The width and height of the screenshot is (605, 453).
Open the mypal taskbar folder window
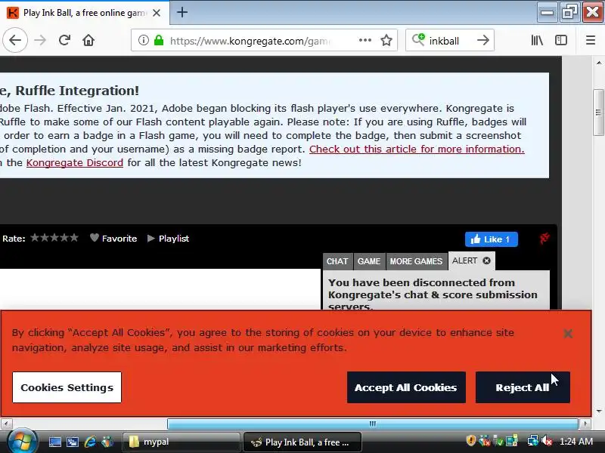[181, 442]
